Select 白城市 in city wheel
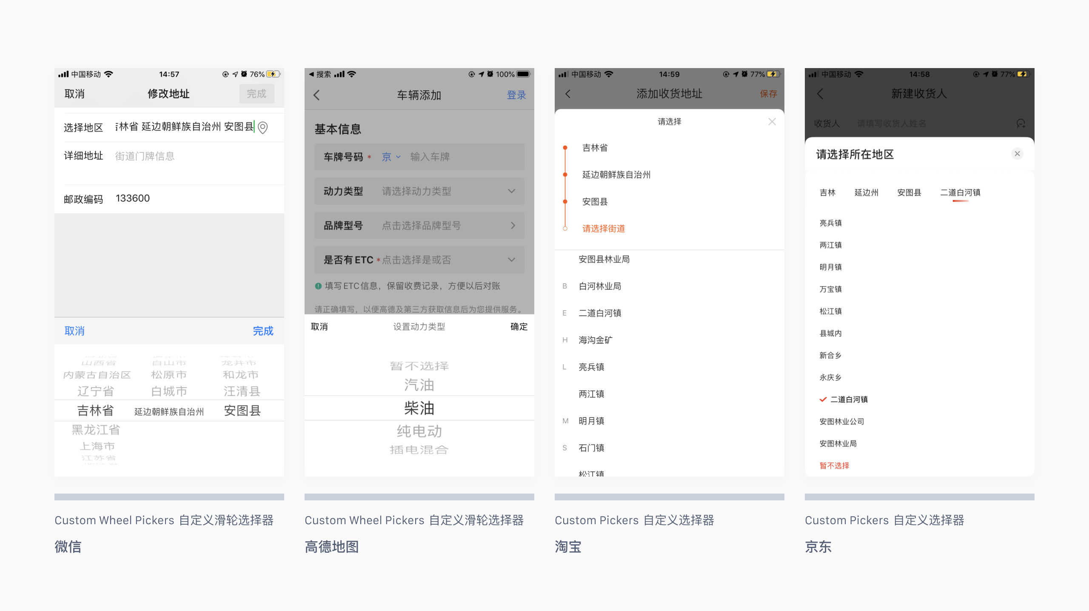This screenshot has width=1089, height=611. point(169,391)
